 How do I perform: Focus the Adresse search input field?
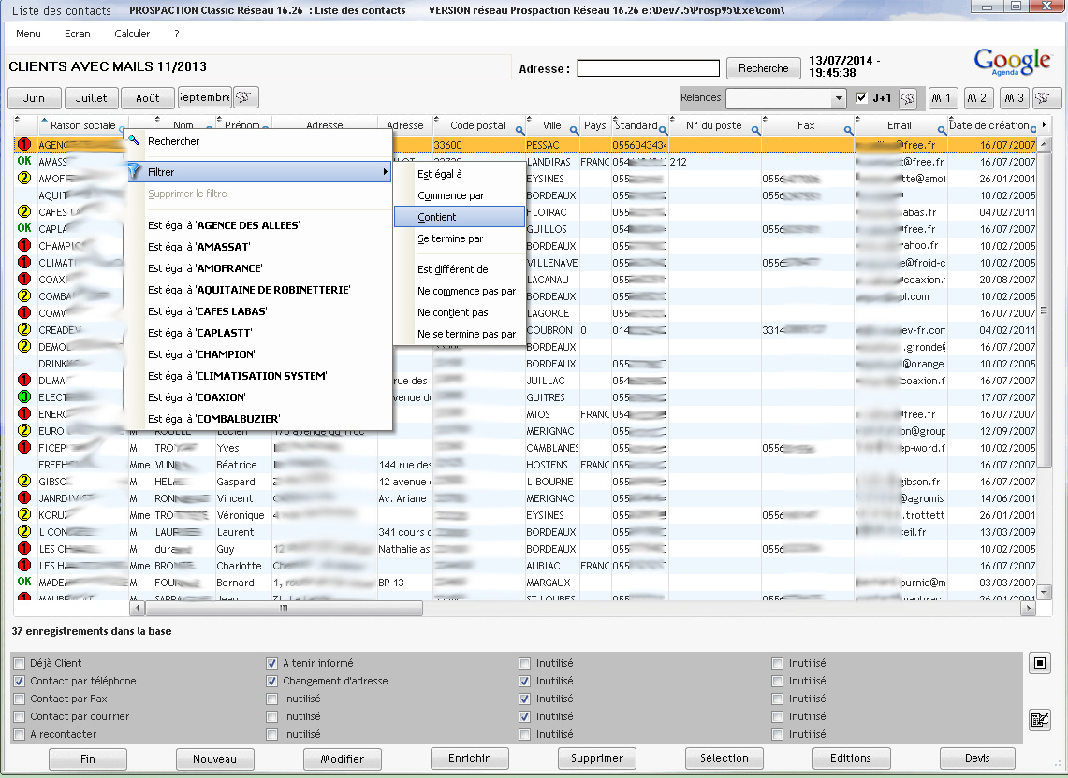click(648, 68)
